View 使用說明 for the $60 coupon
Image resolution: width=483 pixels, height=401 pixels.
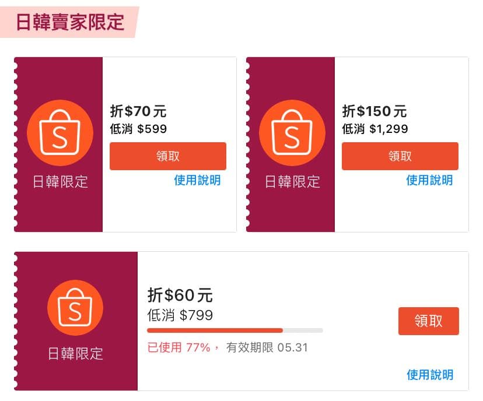(x=429, y=375)
